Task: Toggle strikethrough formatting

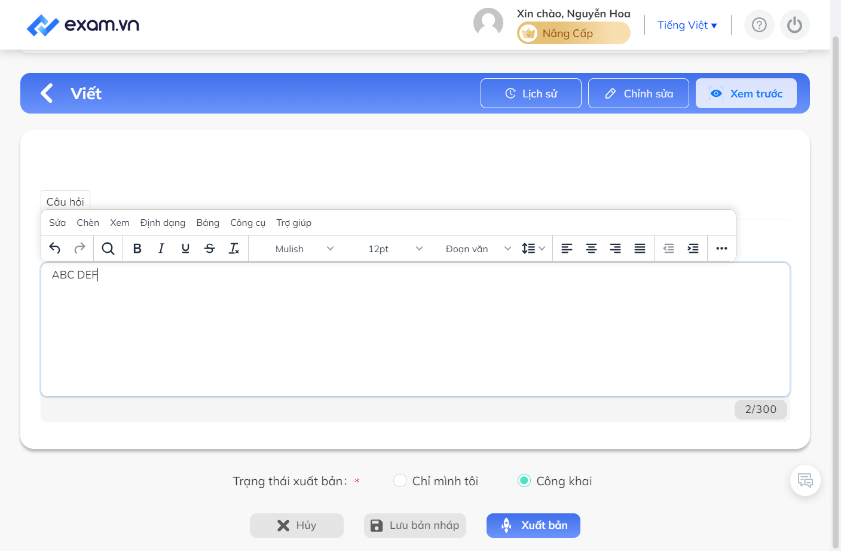Action: [209, 249]
